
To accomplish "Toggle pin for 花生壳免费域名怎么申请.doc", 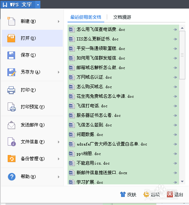I will coord(175,96).
